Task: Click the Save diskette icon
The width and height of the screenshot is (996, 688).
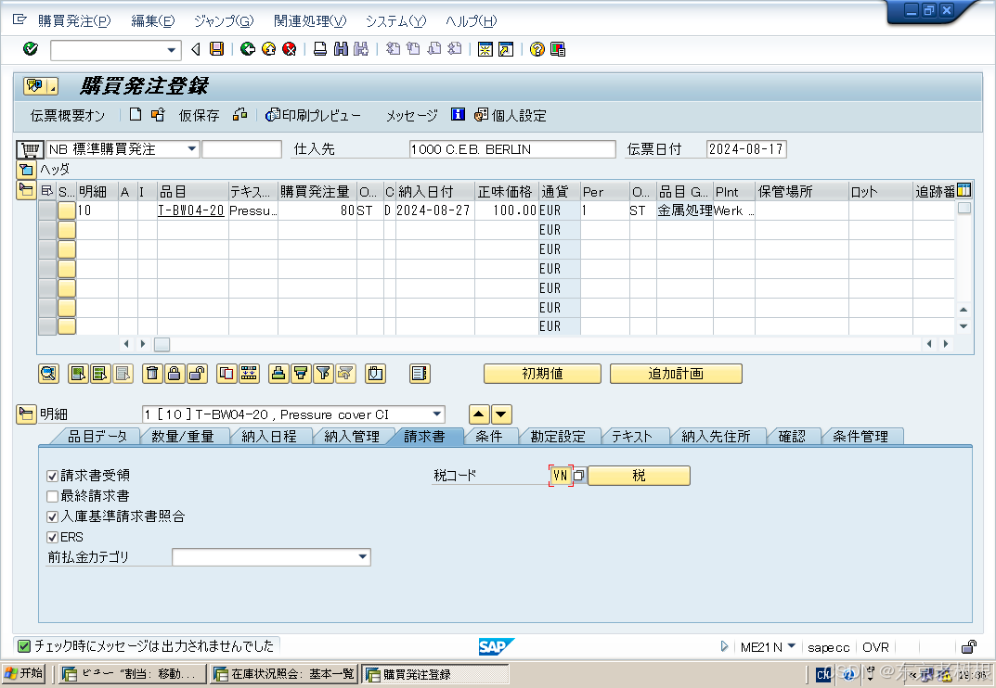Action: pyautogui.click(x=216, y=49)
